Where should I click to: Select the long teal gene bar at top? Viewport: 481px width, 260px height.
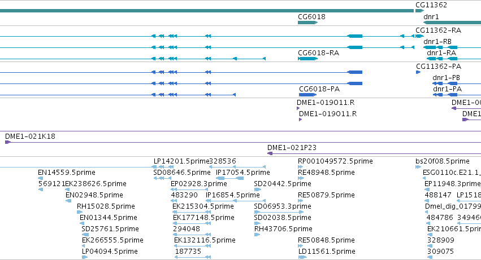click(207, 11)
